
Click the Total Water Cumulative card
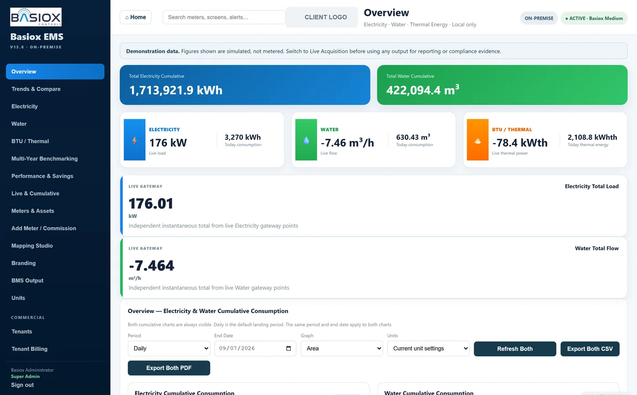click(502, 85)
